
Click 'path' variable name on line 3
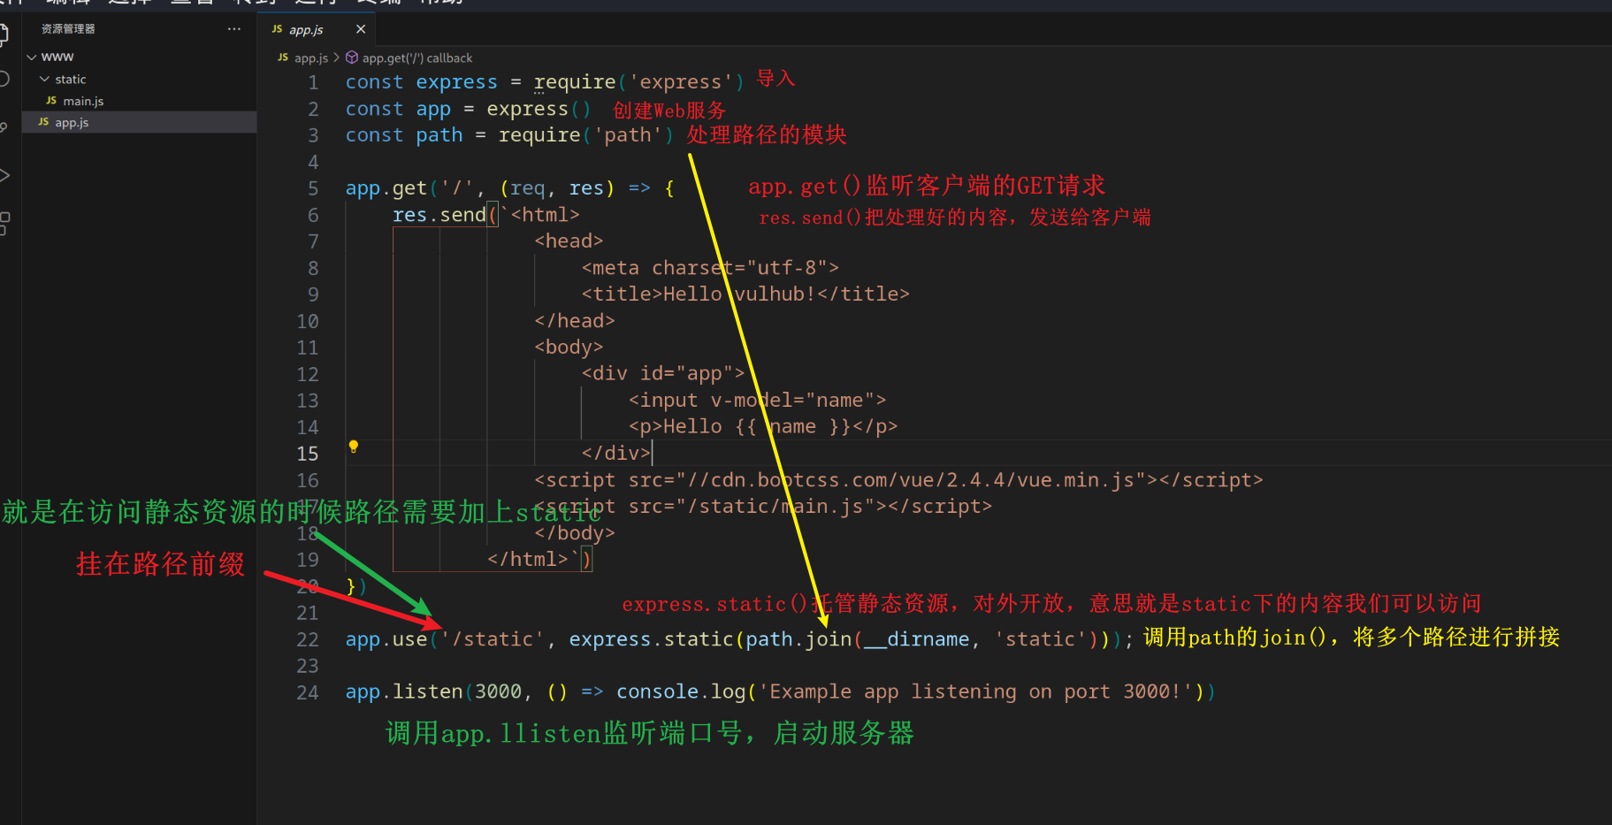439,135
